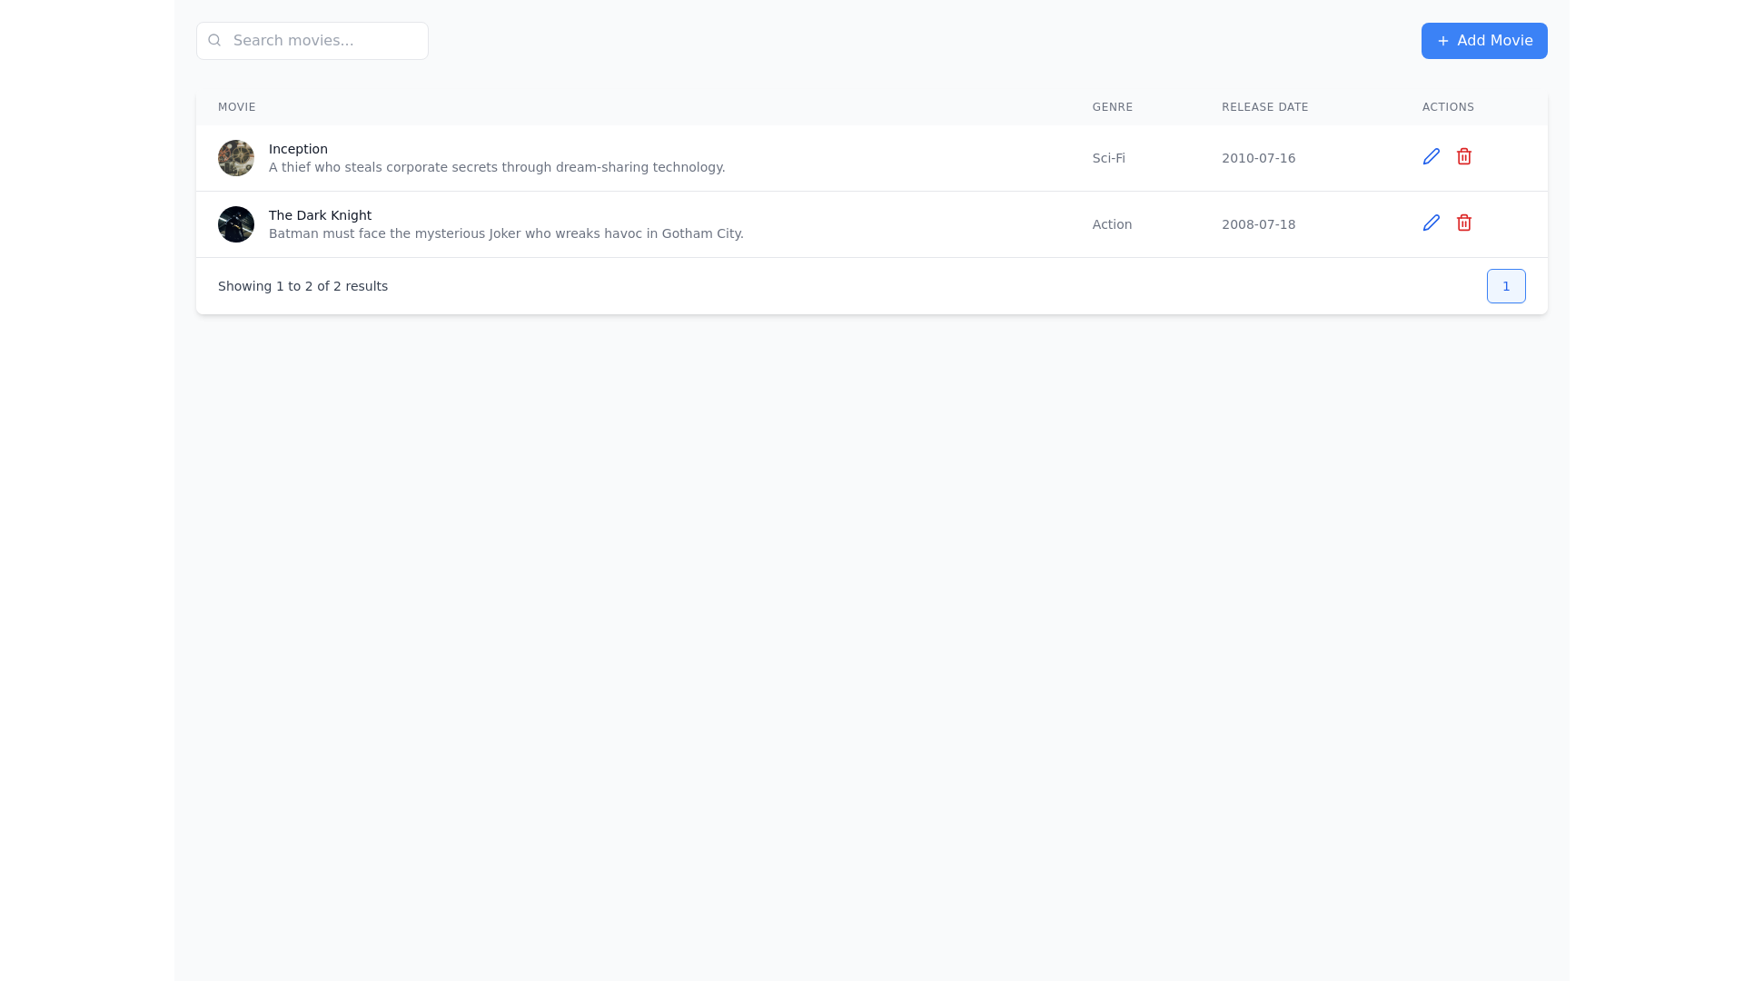Click the Inception poster thumbnail
The width and height of the screenshot is (1744, 981).
(x=235, y=157)
